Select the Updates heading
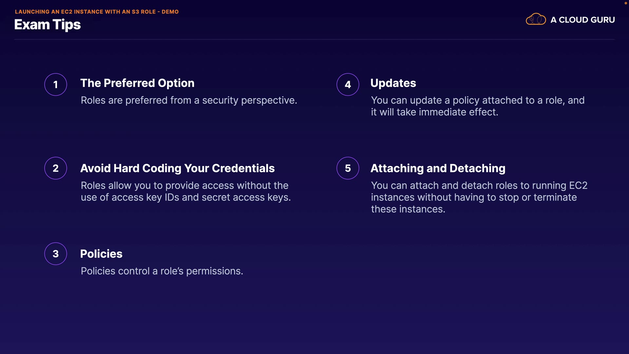Screen dimensions: 629x354 pos(393,83)
